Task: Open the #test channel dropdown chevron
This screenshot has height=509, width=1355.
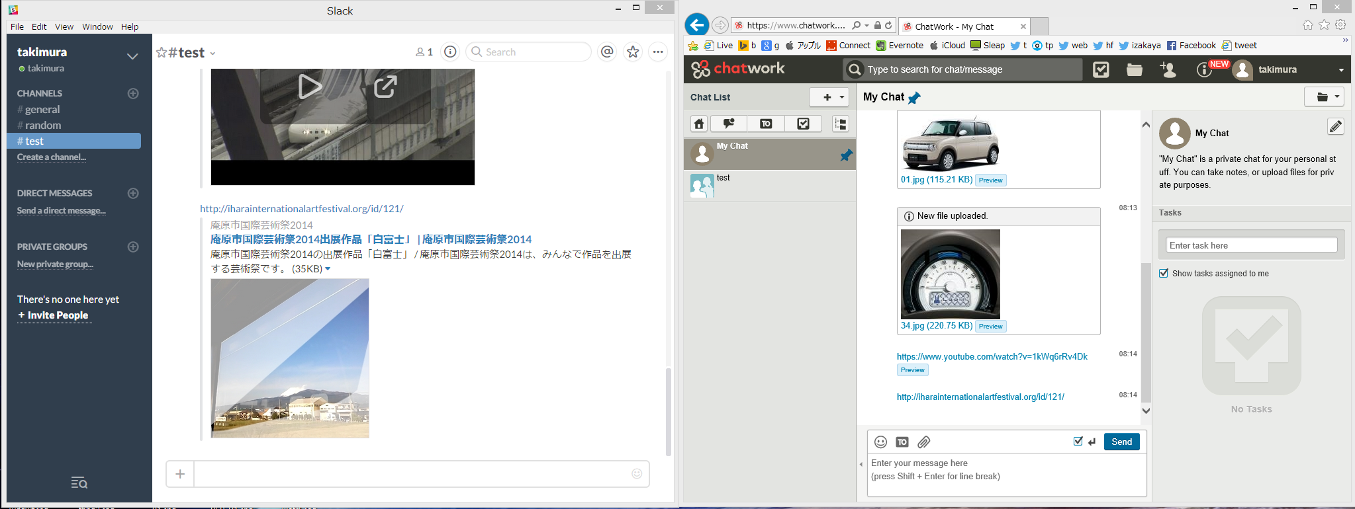Action: 212,54
